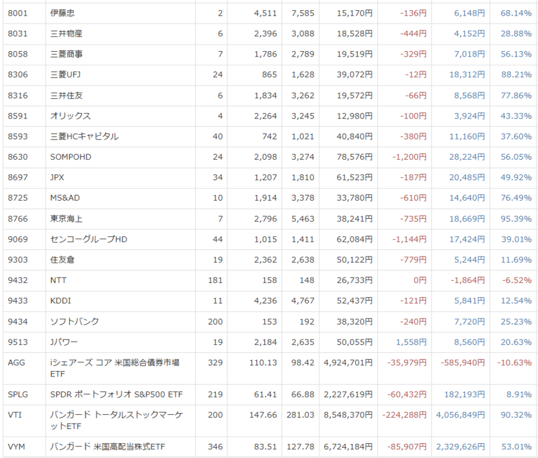Click the KDDI stock name
Image resolution: width=538 pixels, height=458 pixels.
pyautogui.click(x=61, y=300)
